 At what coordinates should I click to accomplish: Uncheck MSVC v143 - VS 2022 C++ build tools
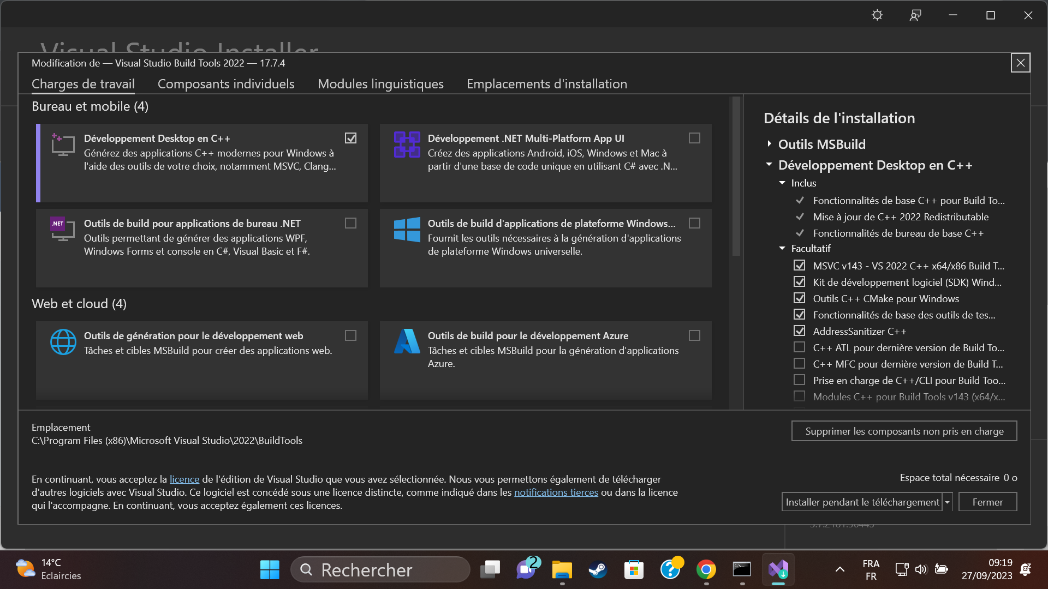[x=799, y=266]
